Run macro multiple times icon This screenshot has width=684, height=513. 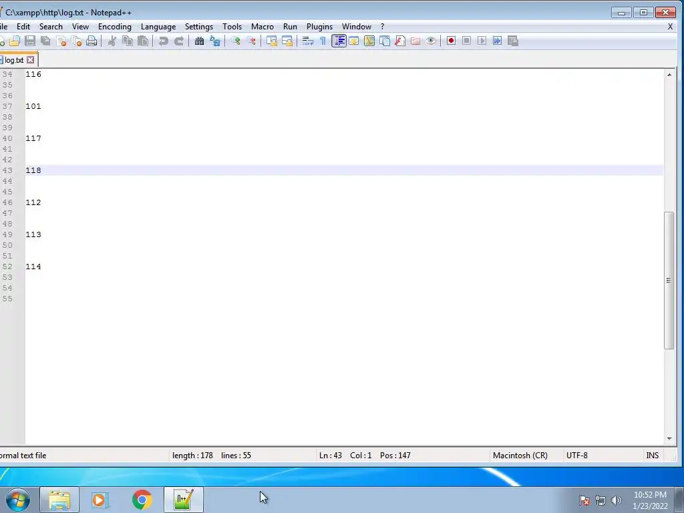click(x=497, y=41)
